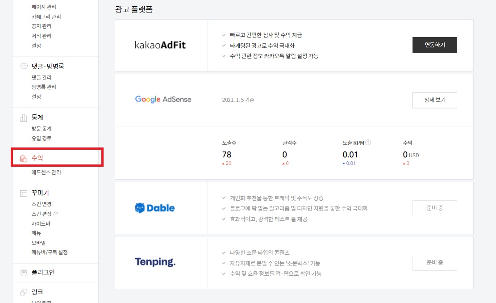Click 상세 보기 for Google AdSense
The width and height of the screenshot is (496, 303).
pos(435,100)
